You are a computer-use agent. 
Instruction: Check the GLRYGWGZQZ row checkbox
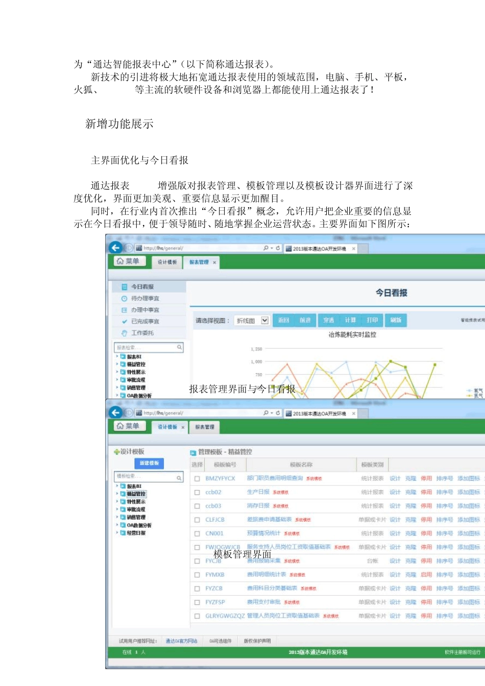(x=197, y=617)
